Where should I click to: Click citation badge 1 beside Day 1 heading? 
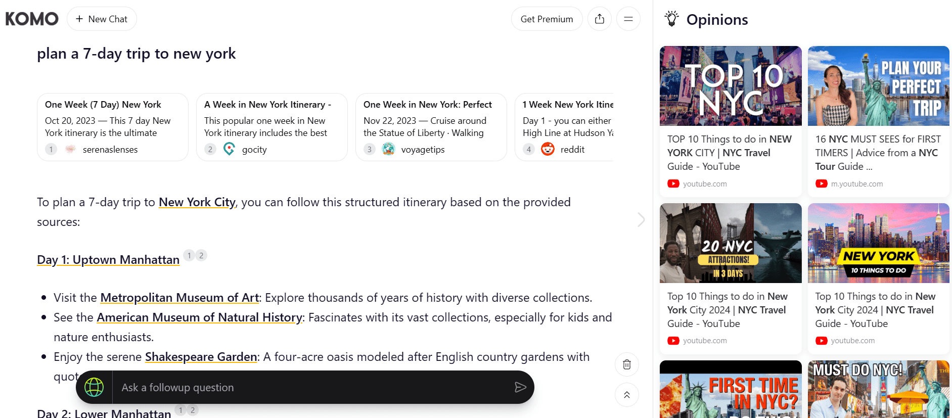pyautogui.click(x=189, y=256)
